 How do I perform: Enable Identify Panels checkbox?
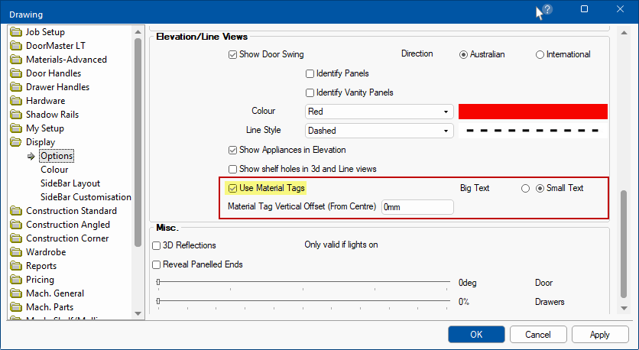pos(310,74)
